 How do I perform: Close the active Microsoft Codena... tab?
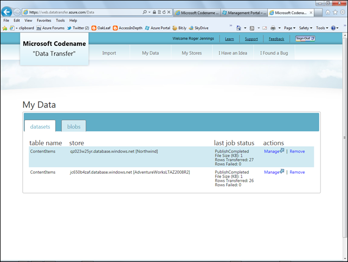click(x=311, y=12)
